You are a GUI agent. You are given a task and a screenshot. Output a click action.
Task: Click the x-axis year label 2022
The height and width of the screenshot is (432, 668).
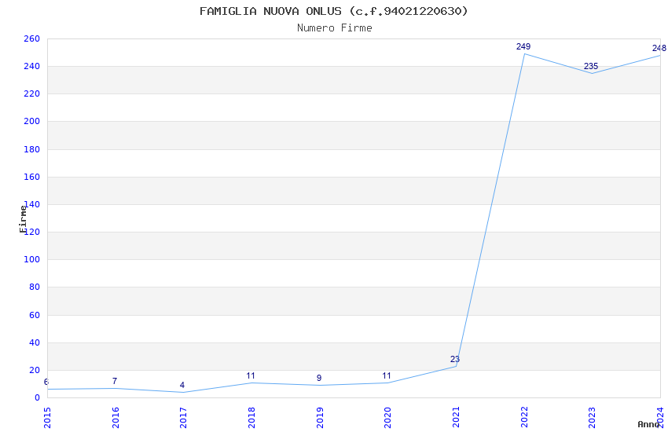point(524,418)
